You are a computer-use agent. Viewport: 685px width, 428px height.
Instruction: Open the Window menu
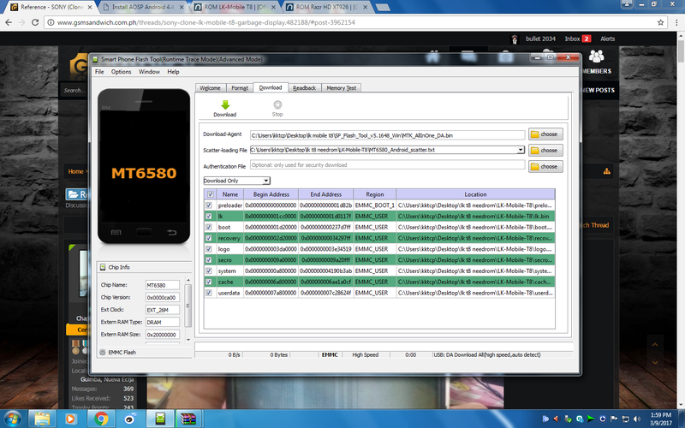[x=149, y=72]
